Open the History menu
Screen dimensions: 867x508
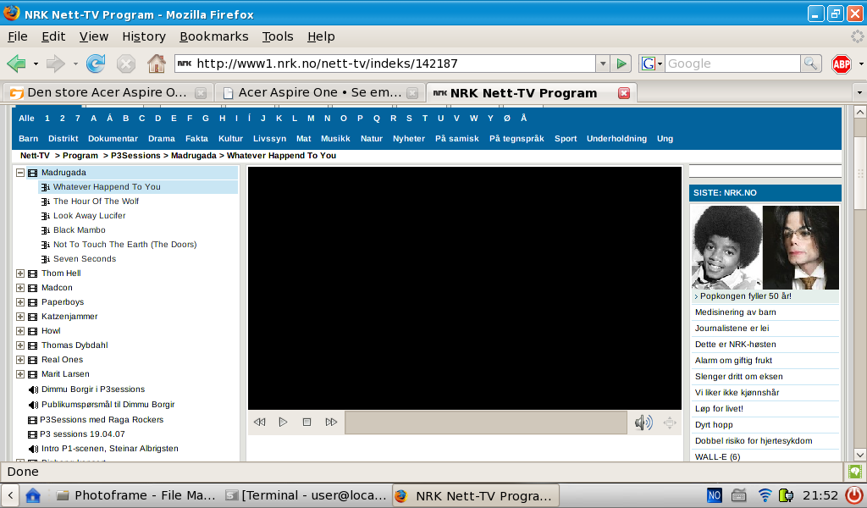pos(144,36)
